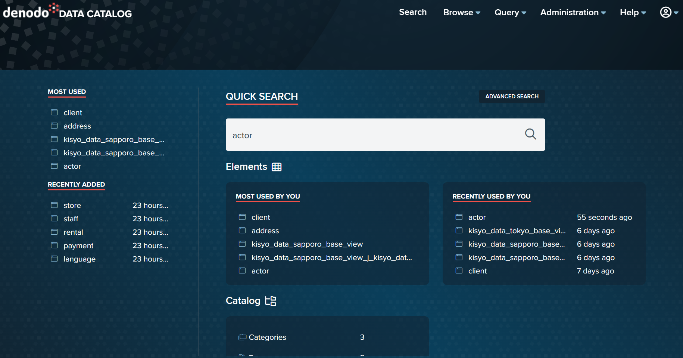Click the Catalog hierarchy tree icon
The height and width of the screenshot is (358, 683).
point(271,301)
